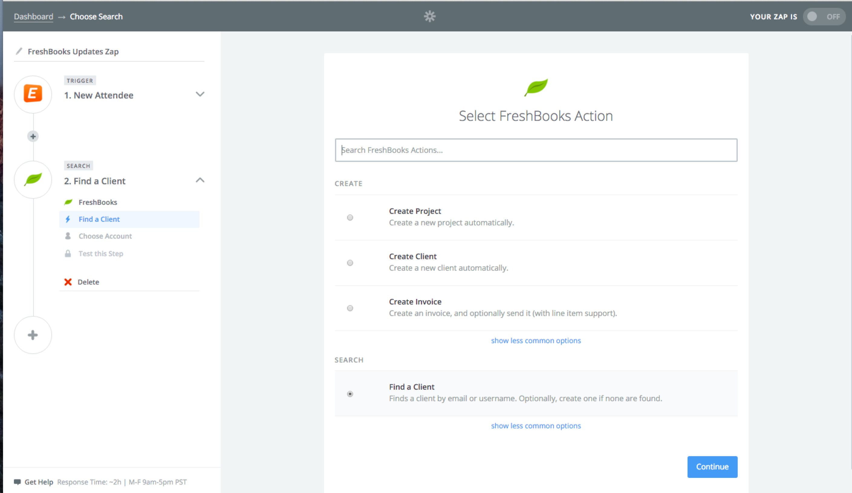Choose the Create Client radio option
The width and height of the screenshot is (852, 493).
point(350,263)
